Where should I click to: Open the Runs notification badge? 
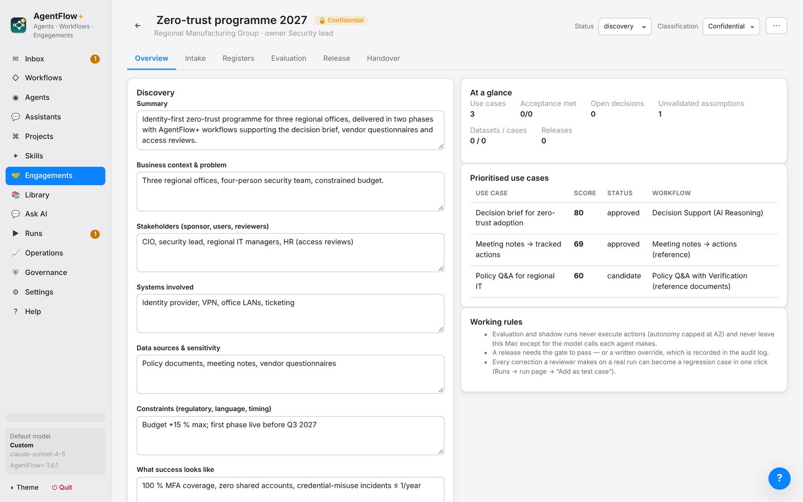tap(95, 234)
